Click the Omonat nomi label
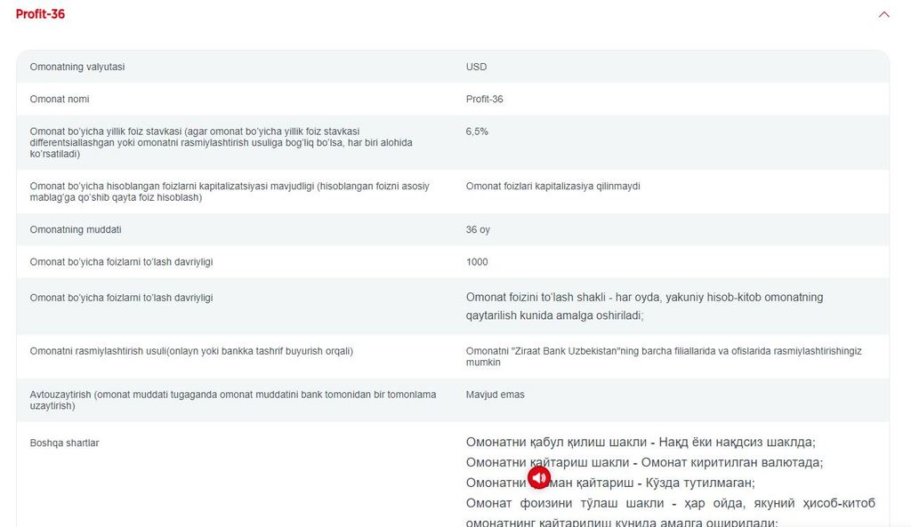911x527 pixels. coord(60,99)
